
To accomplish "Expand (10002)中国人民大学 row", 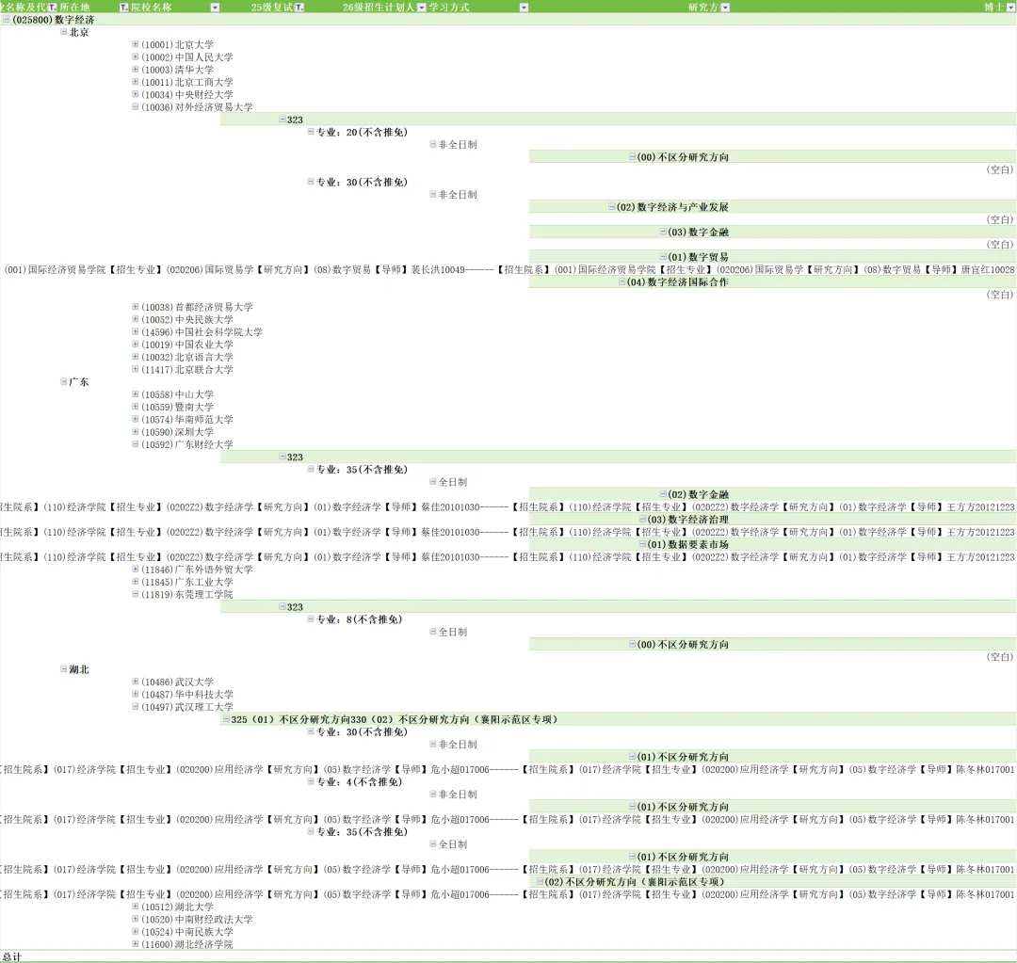I will (x=135, y=56).
